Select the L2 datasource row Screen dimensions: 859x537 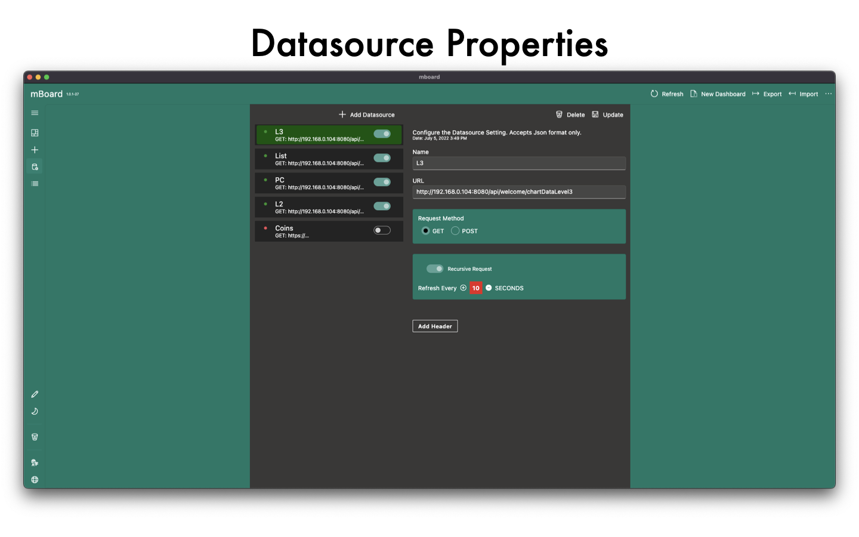tap(329, 207)
